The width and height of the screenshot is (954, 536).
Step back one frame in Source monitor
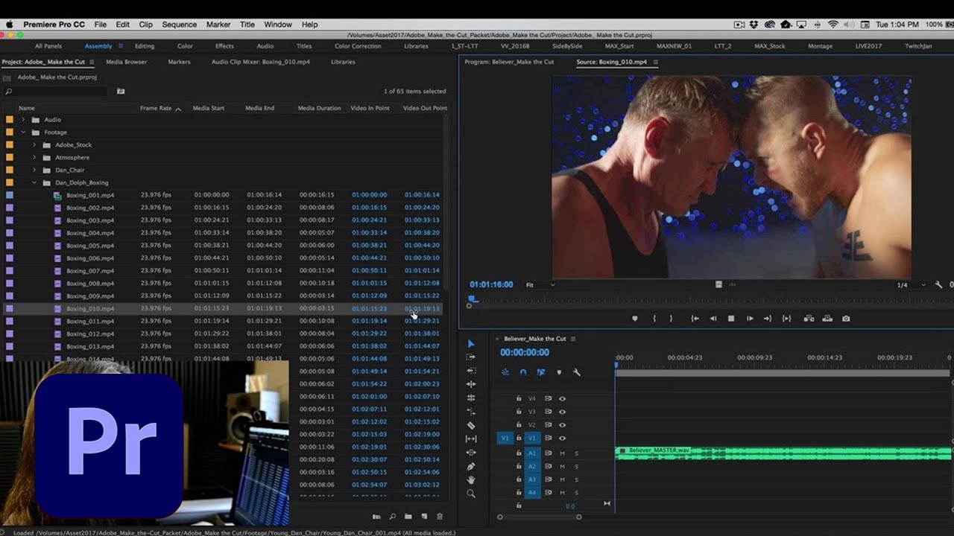coord(713,319)
